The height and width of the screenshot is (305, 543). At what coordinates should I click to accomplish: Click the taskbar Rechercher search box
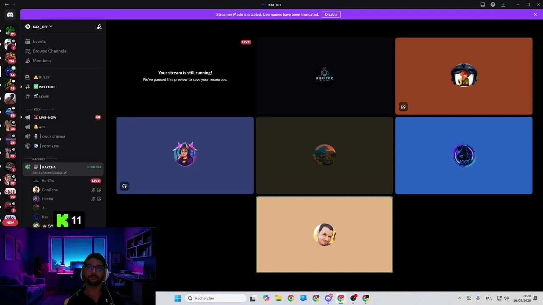point(216,298)
